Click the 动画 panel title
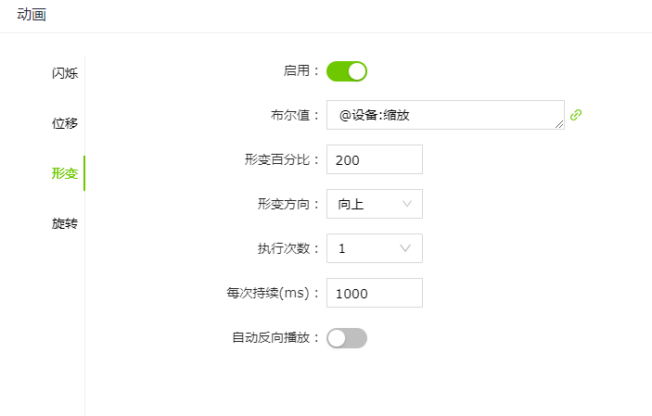This screenshot has width=652, height=416. [x=32, y=15]
